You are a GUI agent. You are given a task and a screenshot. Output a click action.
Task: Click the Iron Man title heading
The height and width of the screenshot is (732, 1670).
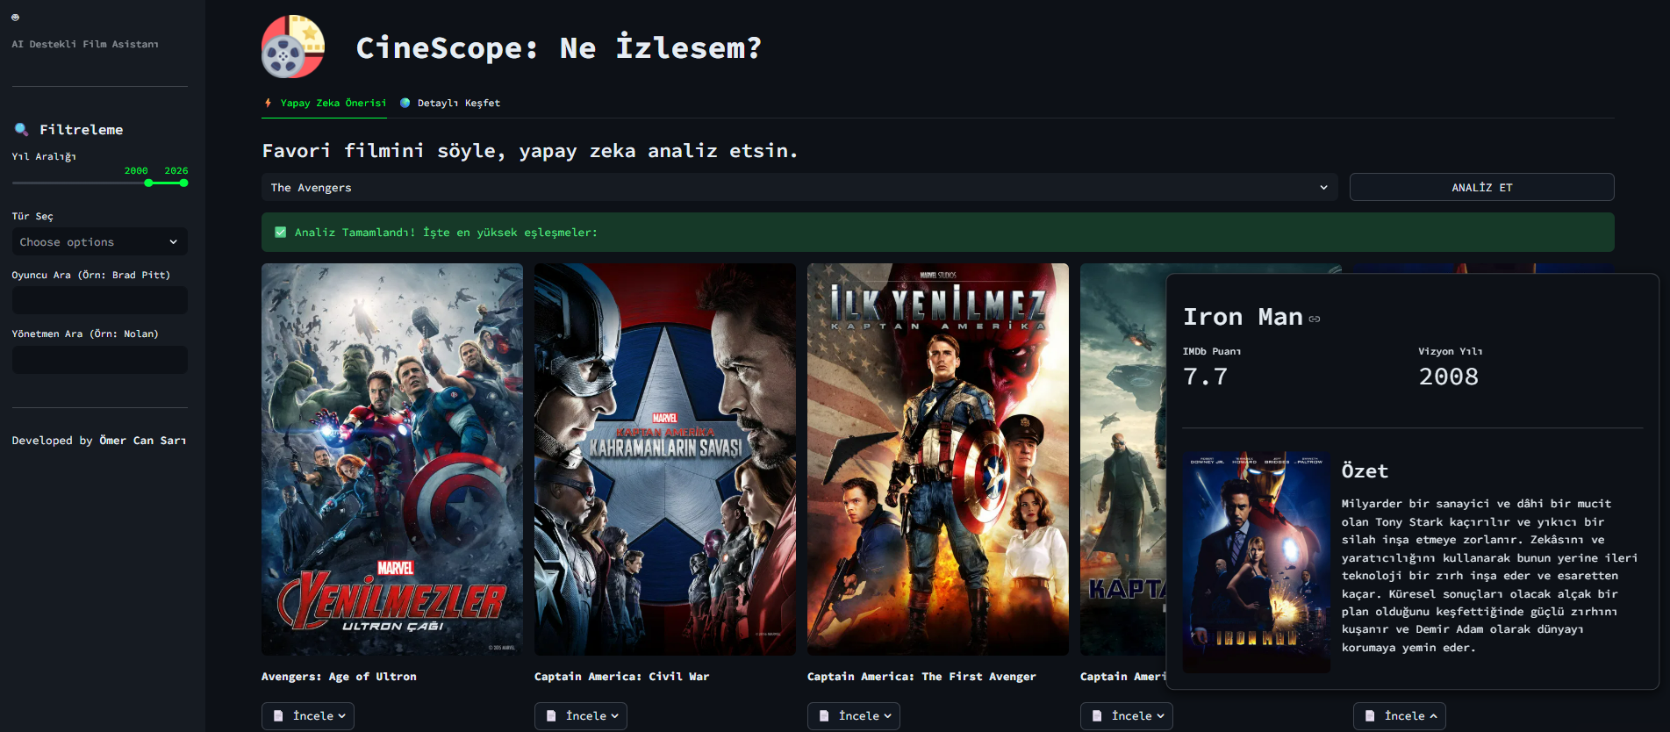(x=1243, y=317)
